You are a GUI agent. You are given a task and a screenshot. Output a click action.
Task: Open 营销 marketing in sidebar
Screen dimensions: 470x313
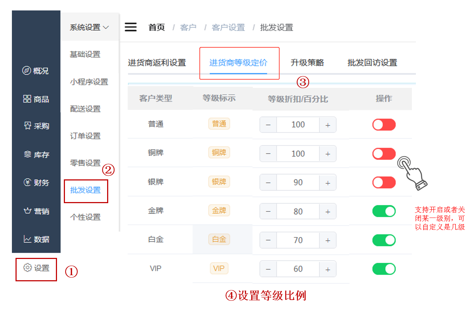[x=36, y=211]
